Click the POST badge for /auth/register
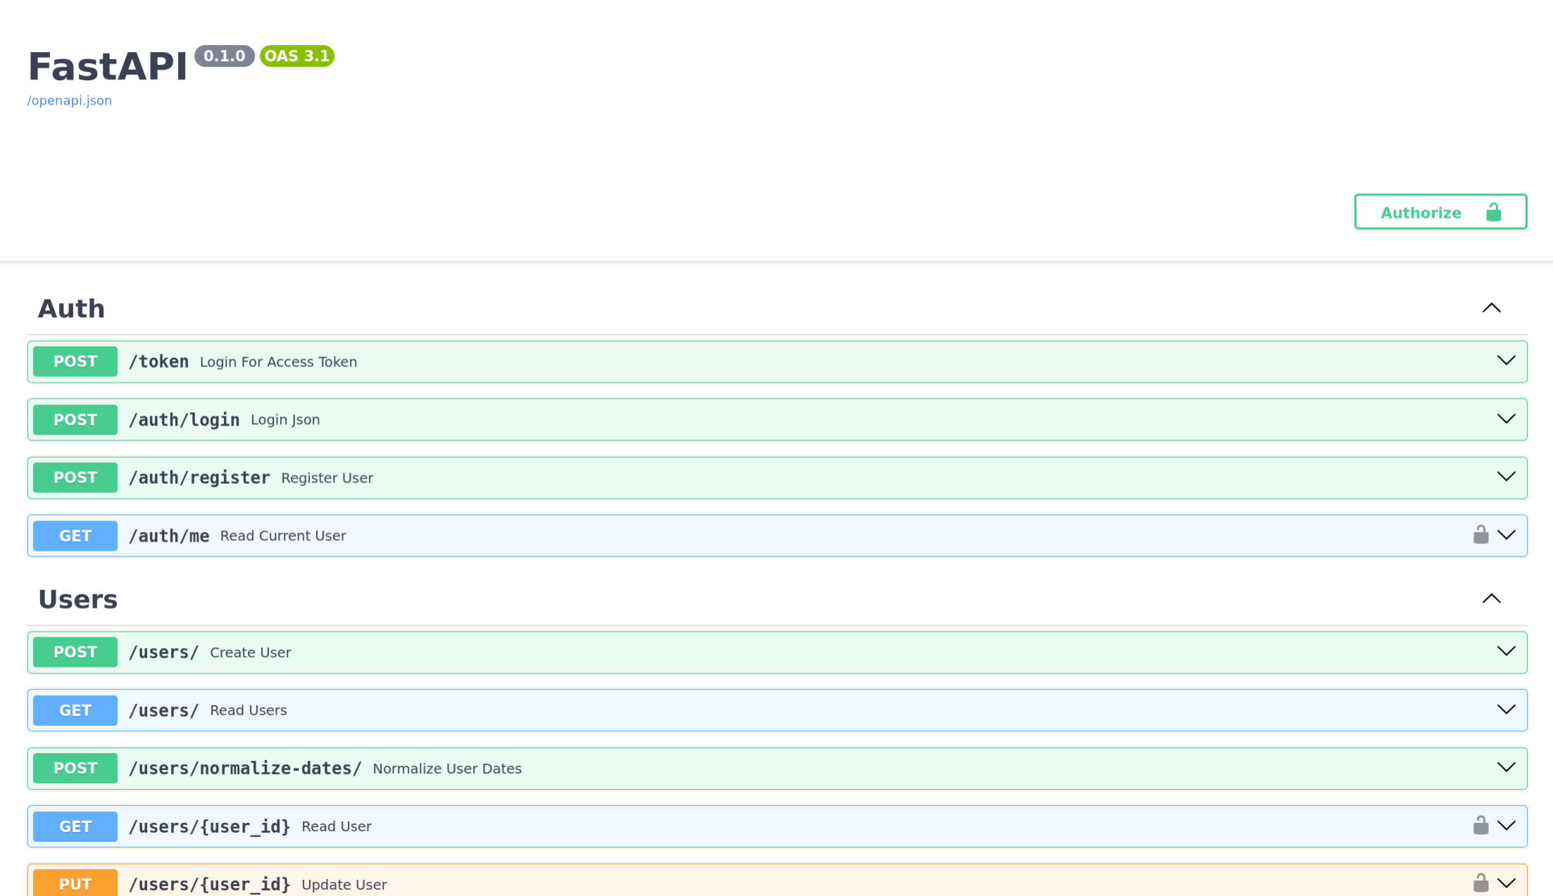 (75, 478)
